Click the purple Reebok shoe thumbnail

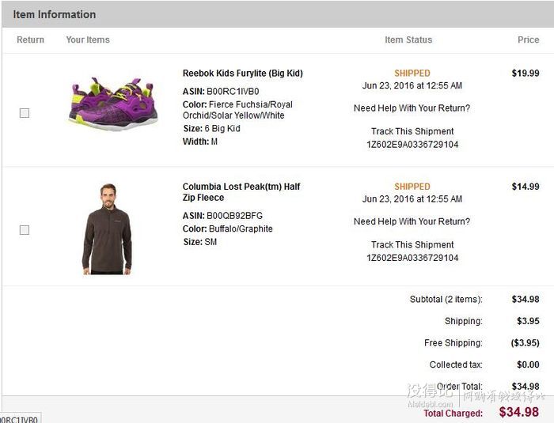click(x=109, y=103)
